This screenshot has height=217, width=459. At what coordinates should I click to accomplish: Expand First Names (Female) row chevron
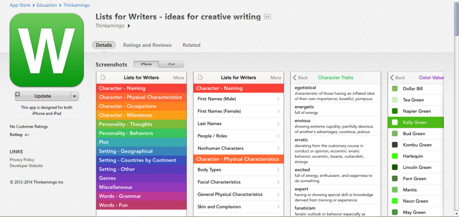(x=278, y=112)
